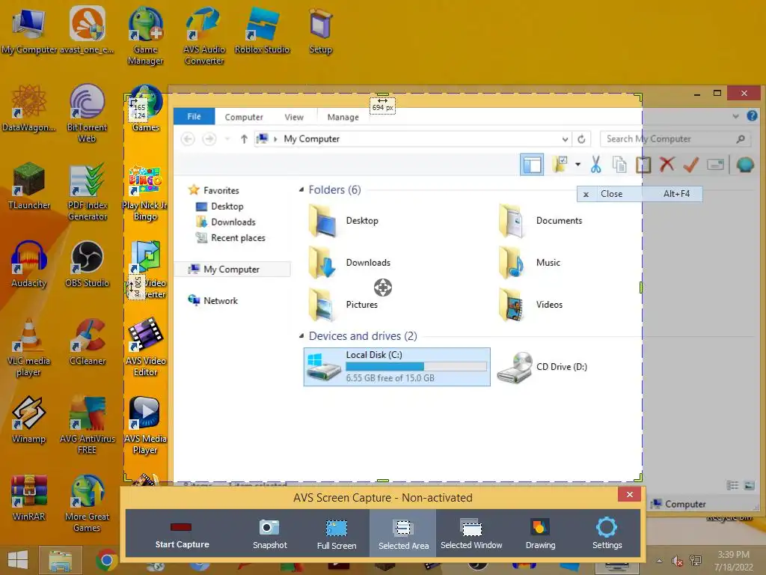
Task: Select the Snapshot camera tool
Action: point(269,535)
